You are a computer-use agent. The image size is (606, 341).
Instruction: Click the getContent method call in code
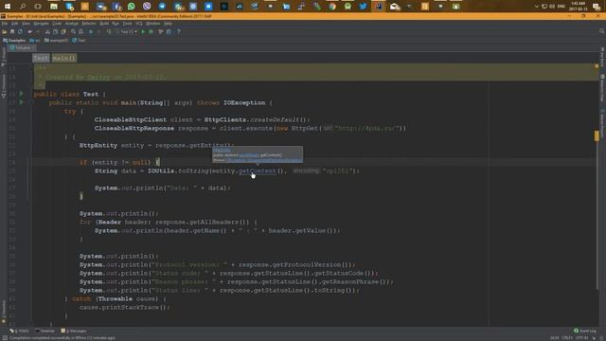(258, 170)
